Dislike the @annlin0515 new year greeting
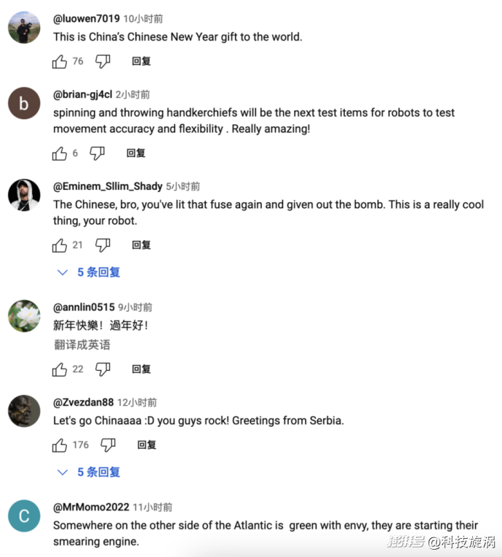502x557 pixels. pos(103,369)
